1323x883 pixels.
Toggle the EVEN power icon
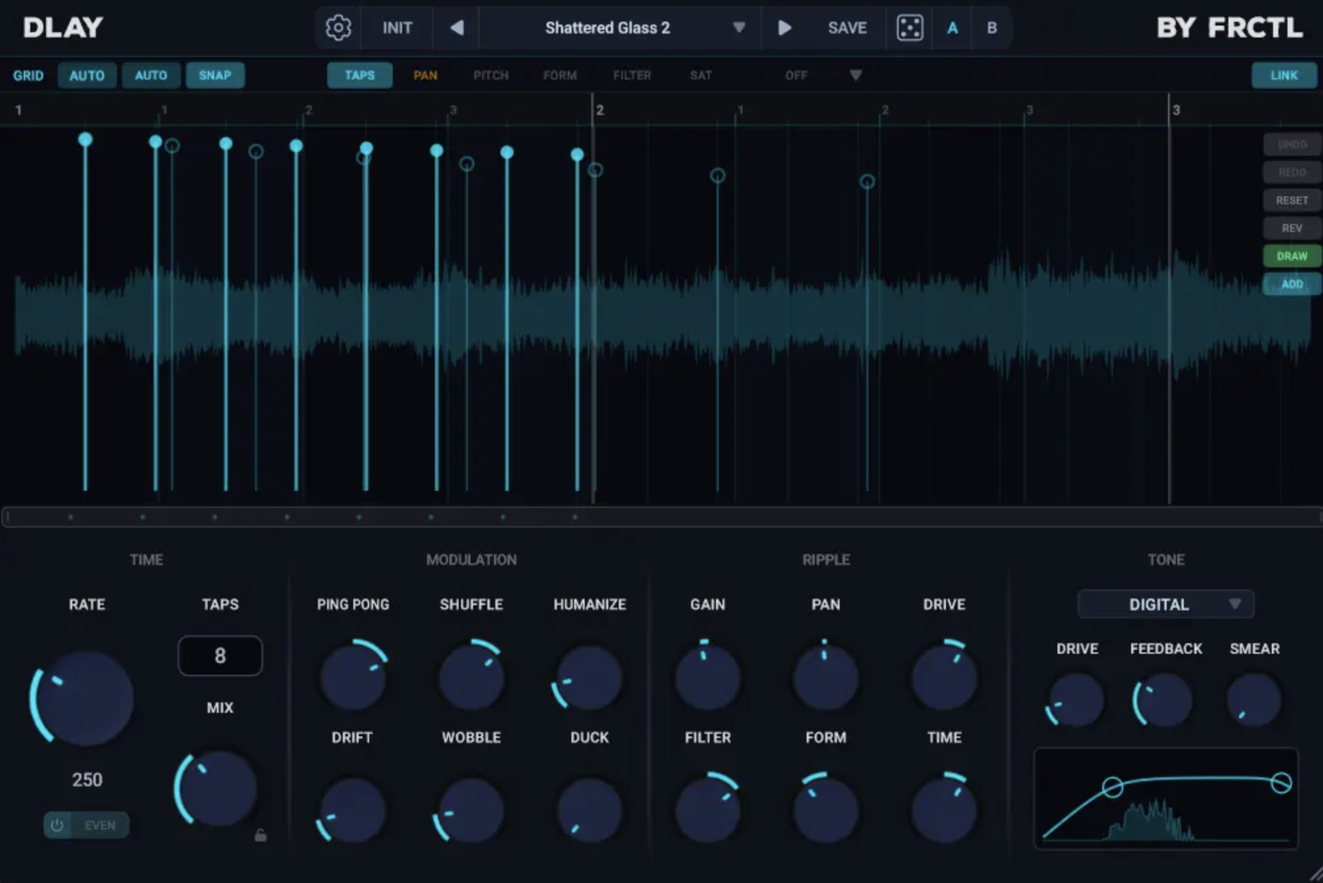57,825
